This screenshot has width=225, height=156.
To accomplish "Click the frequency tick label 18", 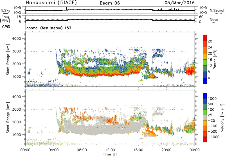I will [19, 17].
